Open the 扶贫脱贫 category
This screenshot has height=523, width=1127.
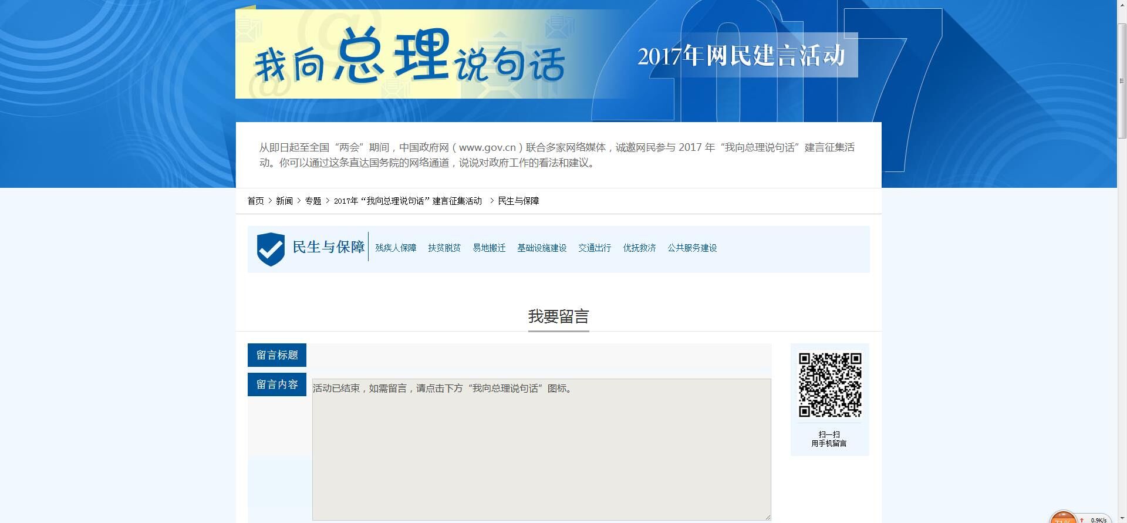[444, 248]
